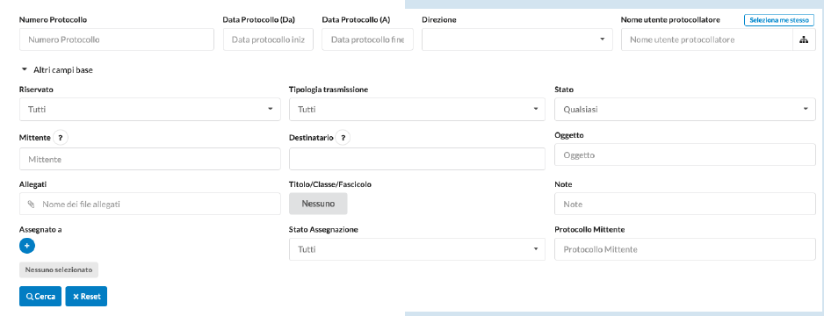Focus the Oggetto input field

point(684,154)
